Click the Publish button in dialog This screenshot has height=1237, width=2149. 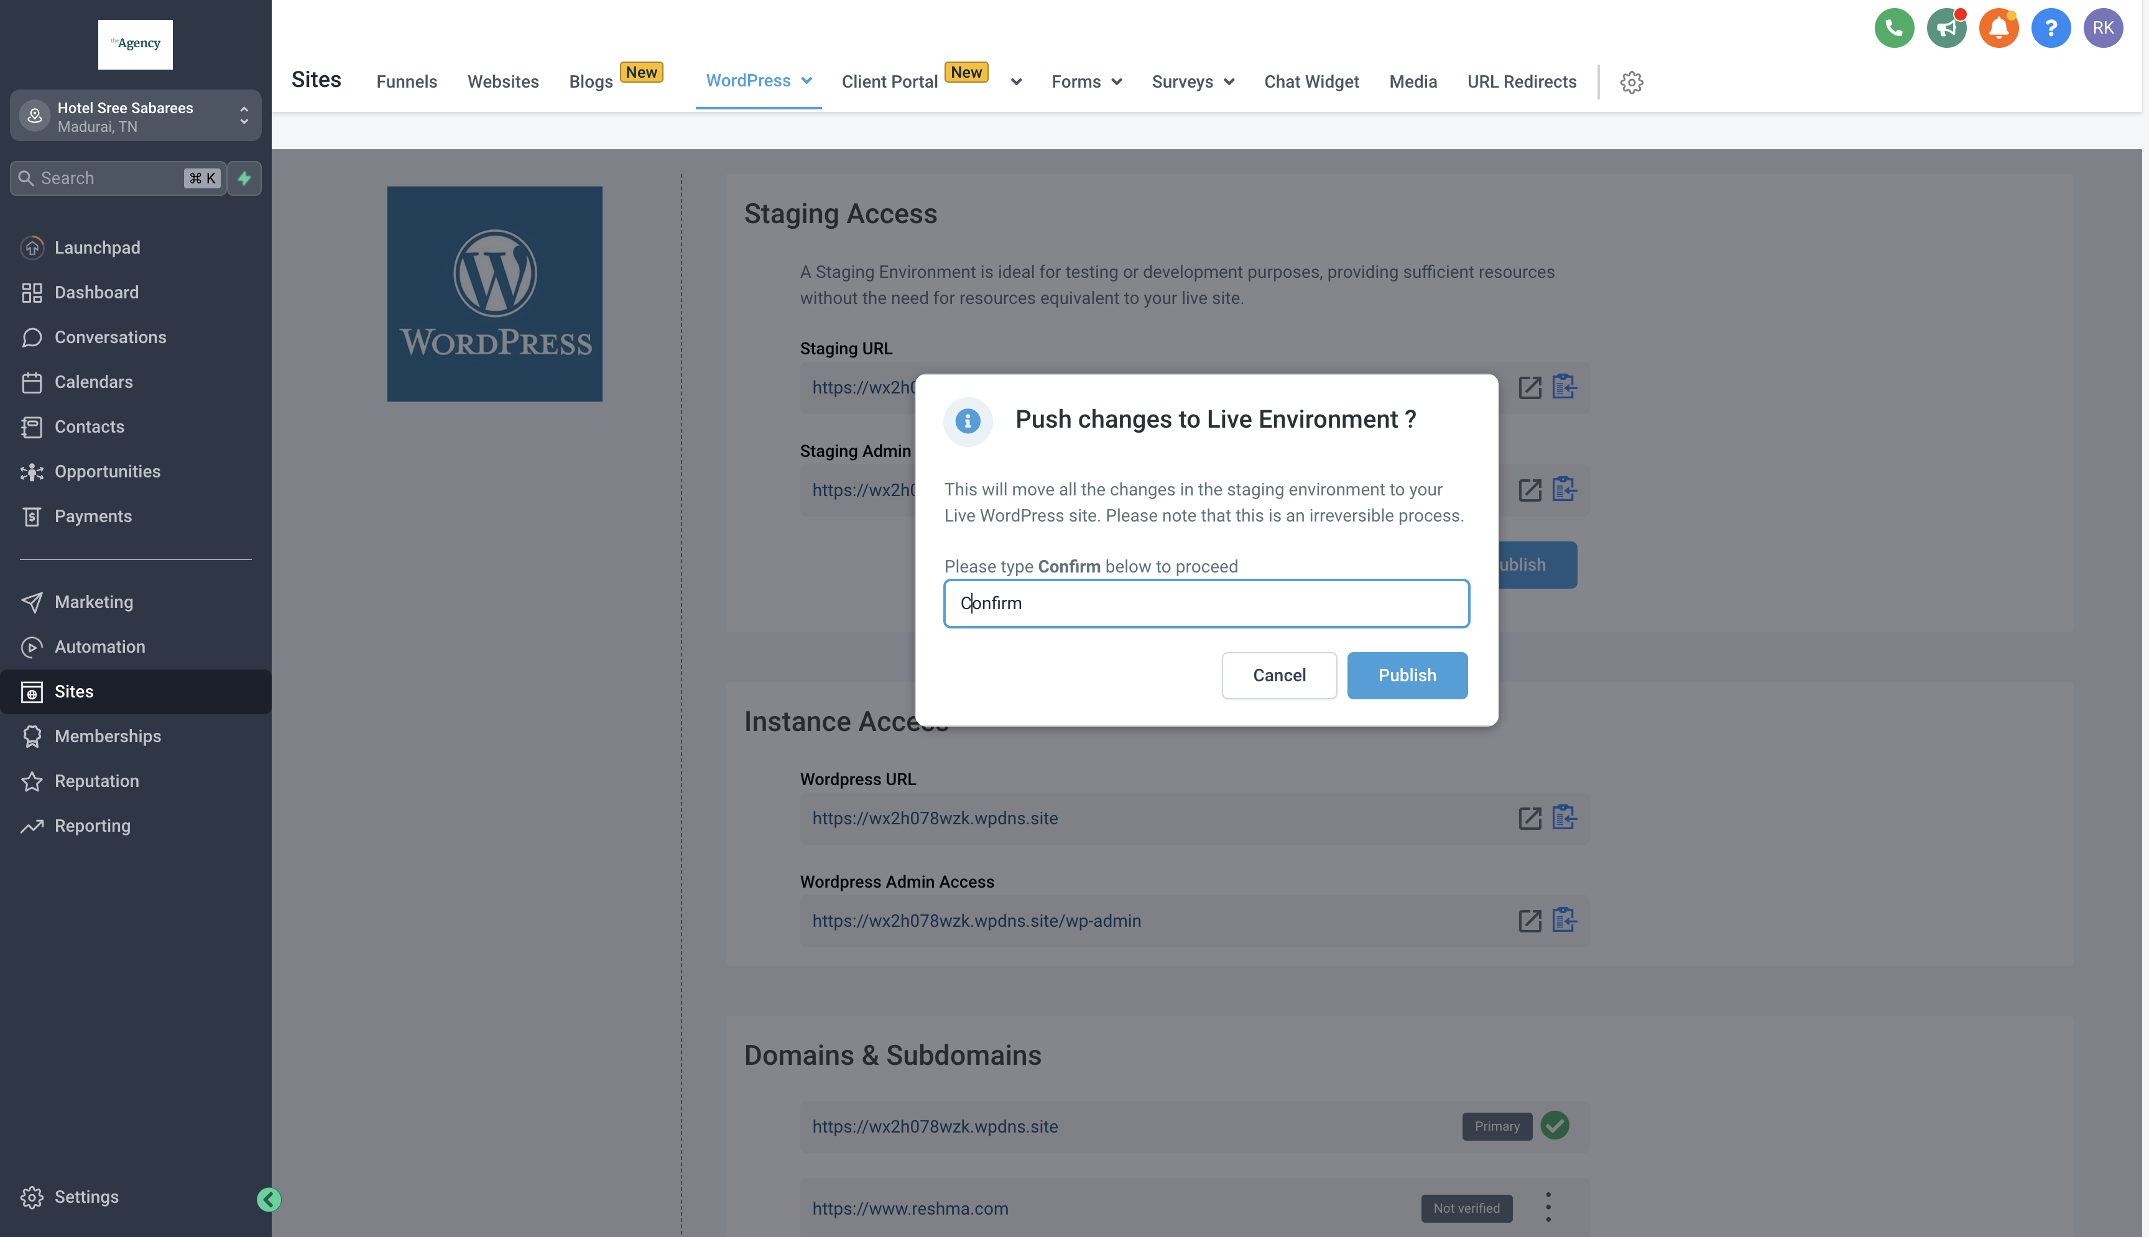(1407, 676)
